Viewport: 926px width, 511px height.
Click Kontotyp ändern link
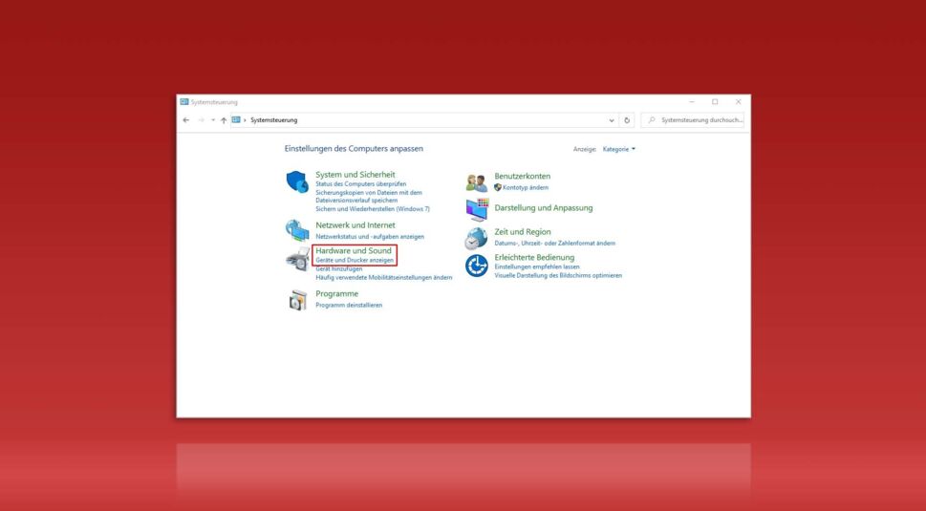(525, 187)
